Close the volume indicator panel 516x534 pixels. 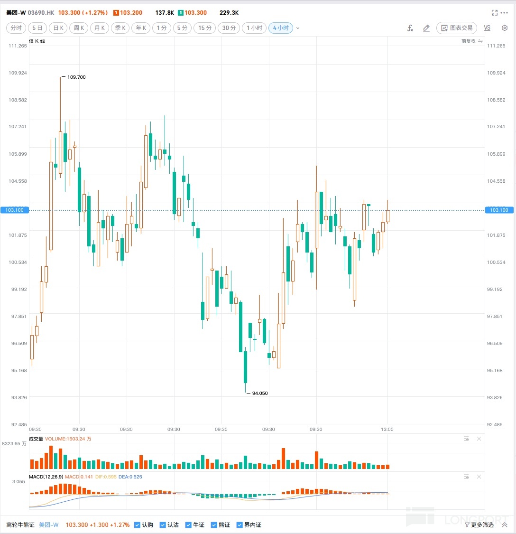pos(479,439)
